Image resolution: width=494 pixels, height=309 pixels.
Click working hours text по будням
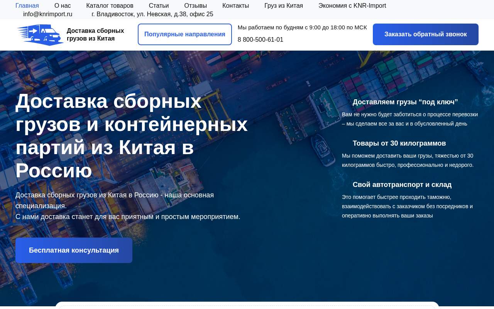302,27
